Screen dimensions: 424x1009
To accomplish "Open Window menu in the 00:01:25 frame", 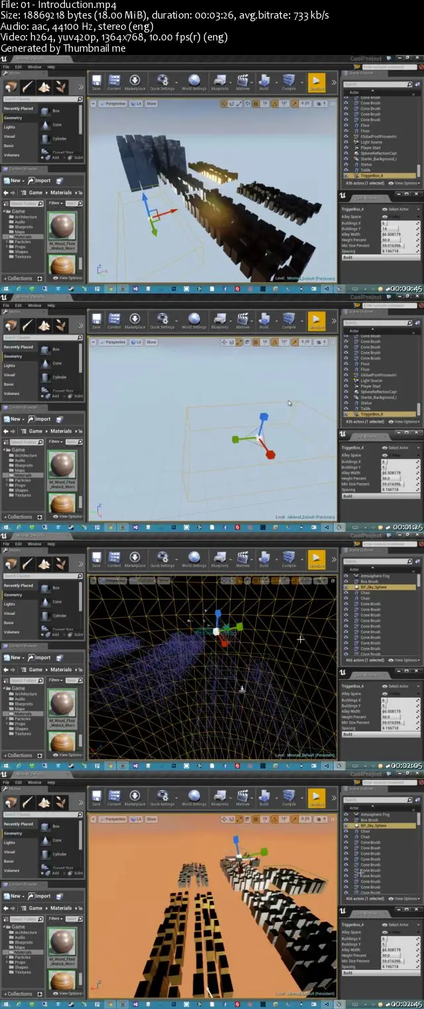I will (x=34, y=305).
